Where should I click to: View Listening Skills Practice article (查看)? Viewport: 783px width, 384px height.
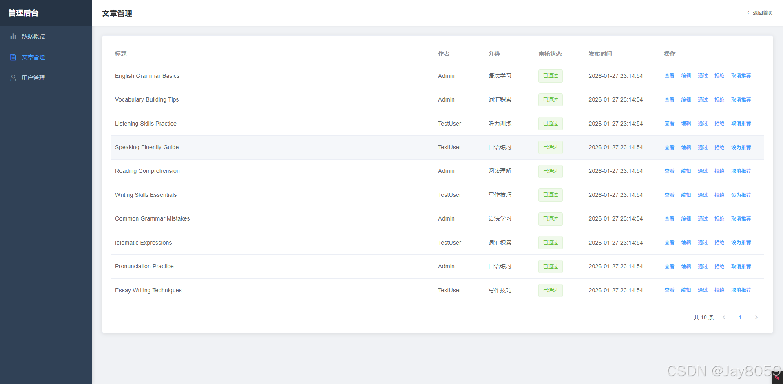[669, 124]
